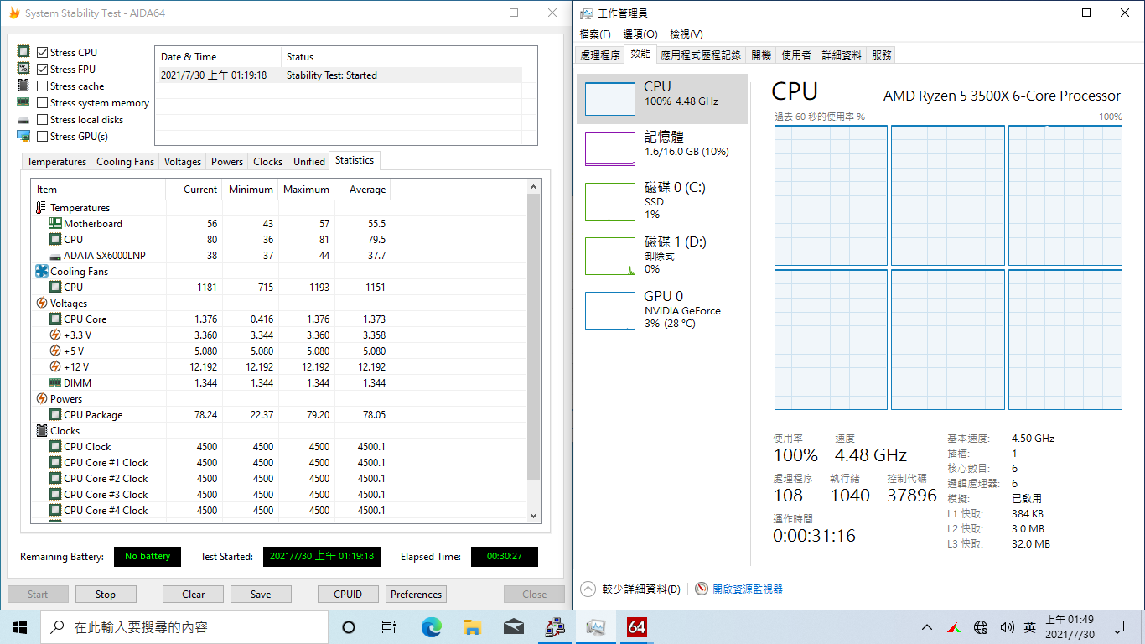Click the +3.3 V row voltage icon
The height and width of the screenshot is (644, 1145).
tap(55, 335)
